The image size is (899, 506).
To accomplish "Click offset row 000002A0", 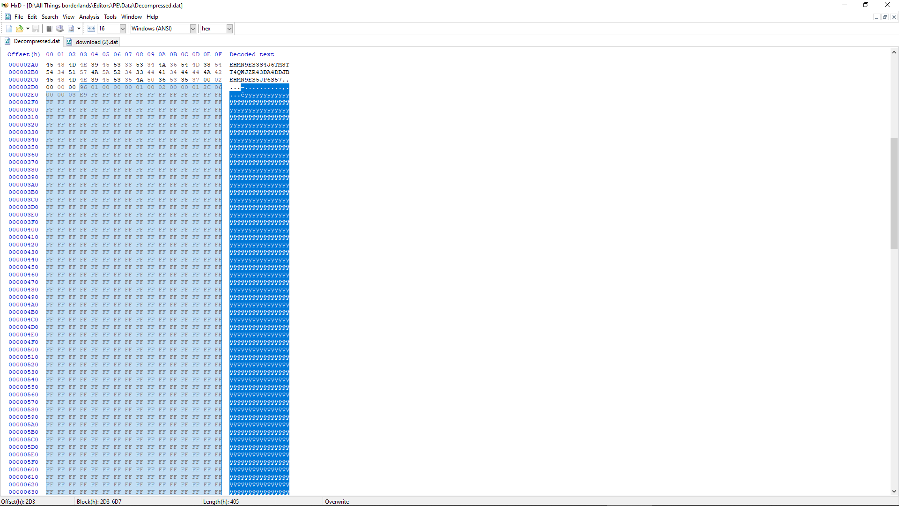I will coord(23,65).
